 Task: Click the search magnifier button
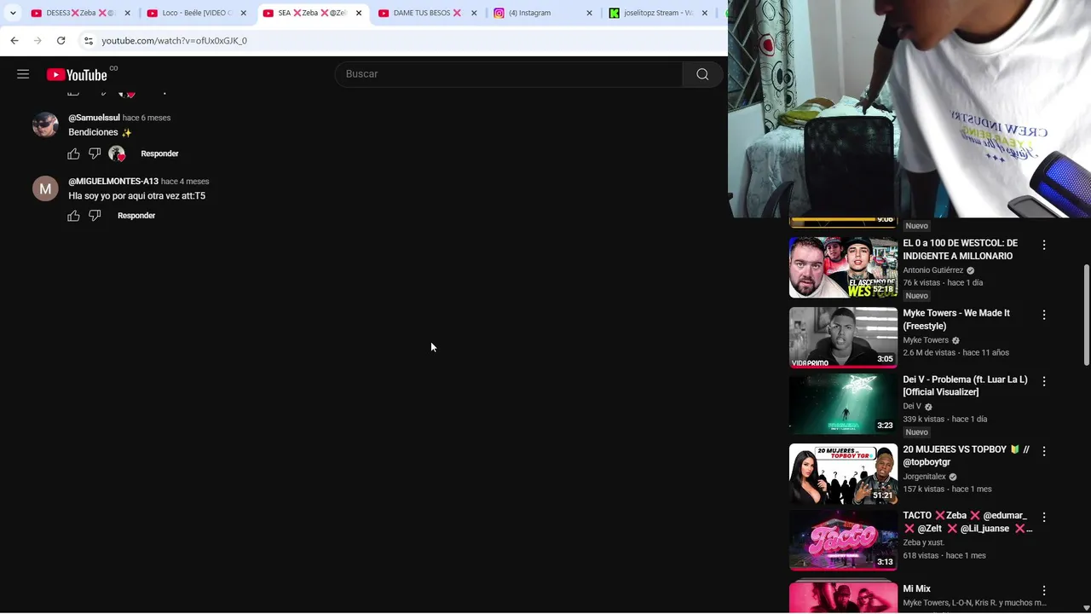[x=702, y=74]
